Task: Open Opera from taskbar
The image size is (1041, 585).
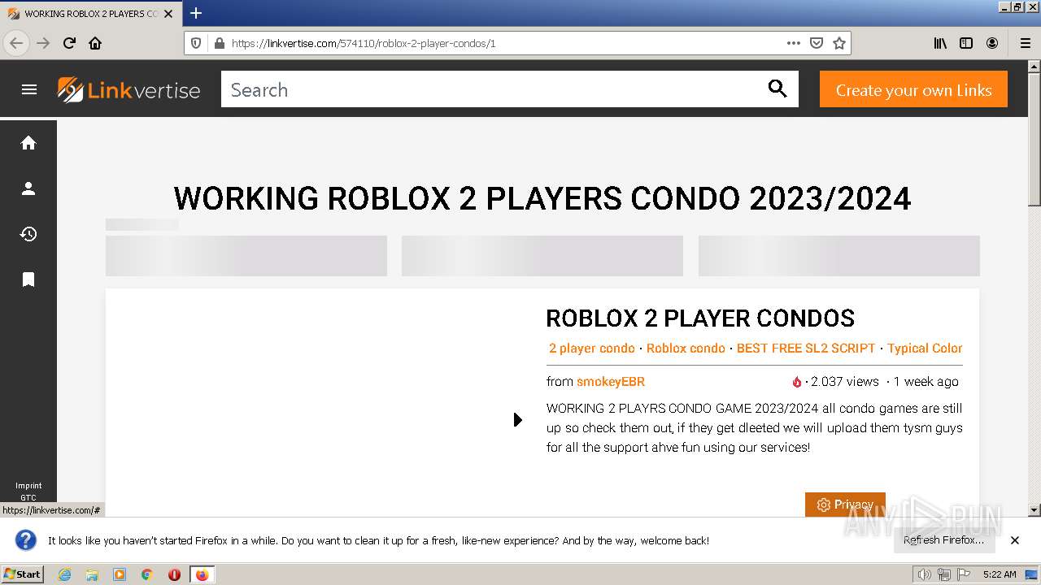Action: coord(174,574)
